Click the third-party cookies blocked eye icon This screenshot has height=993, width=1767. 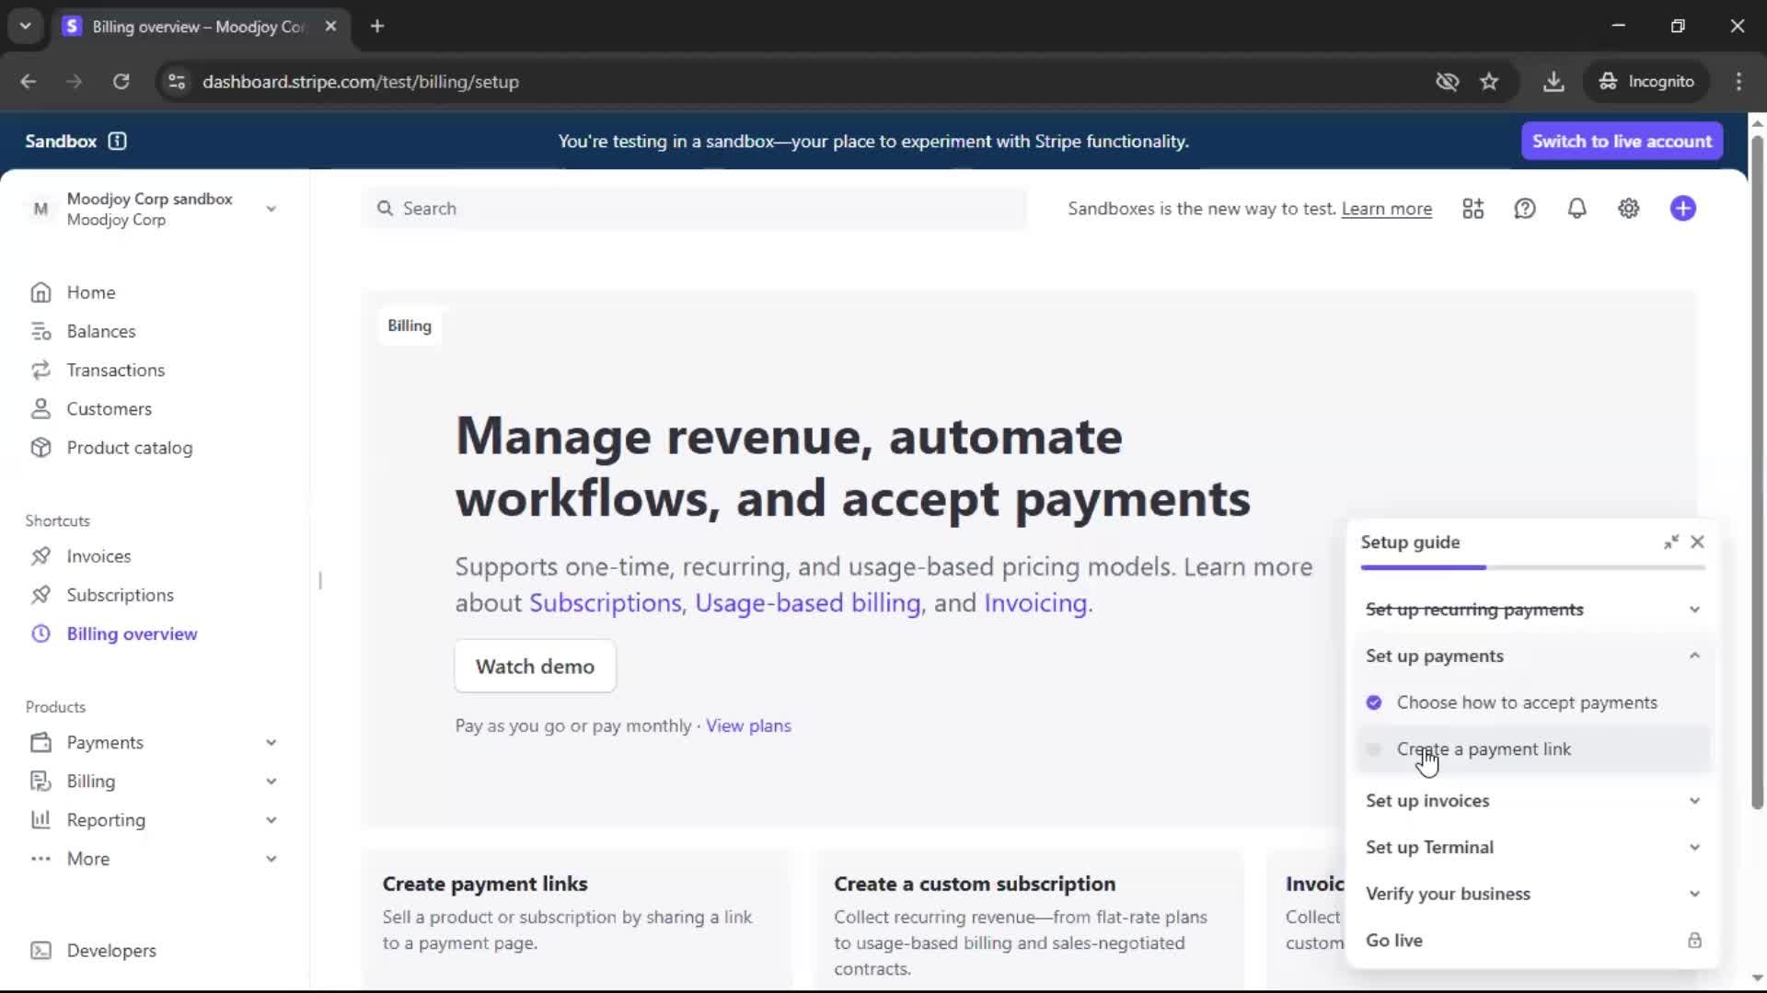coord(1447,82)
